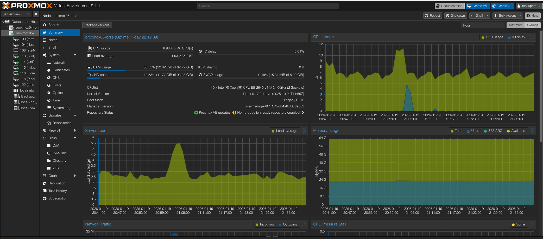
Task: Click the magnifier icon beside Search
Action: tap(45, 25)
